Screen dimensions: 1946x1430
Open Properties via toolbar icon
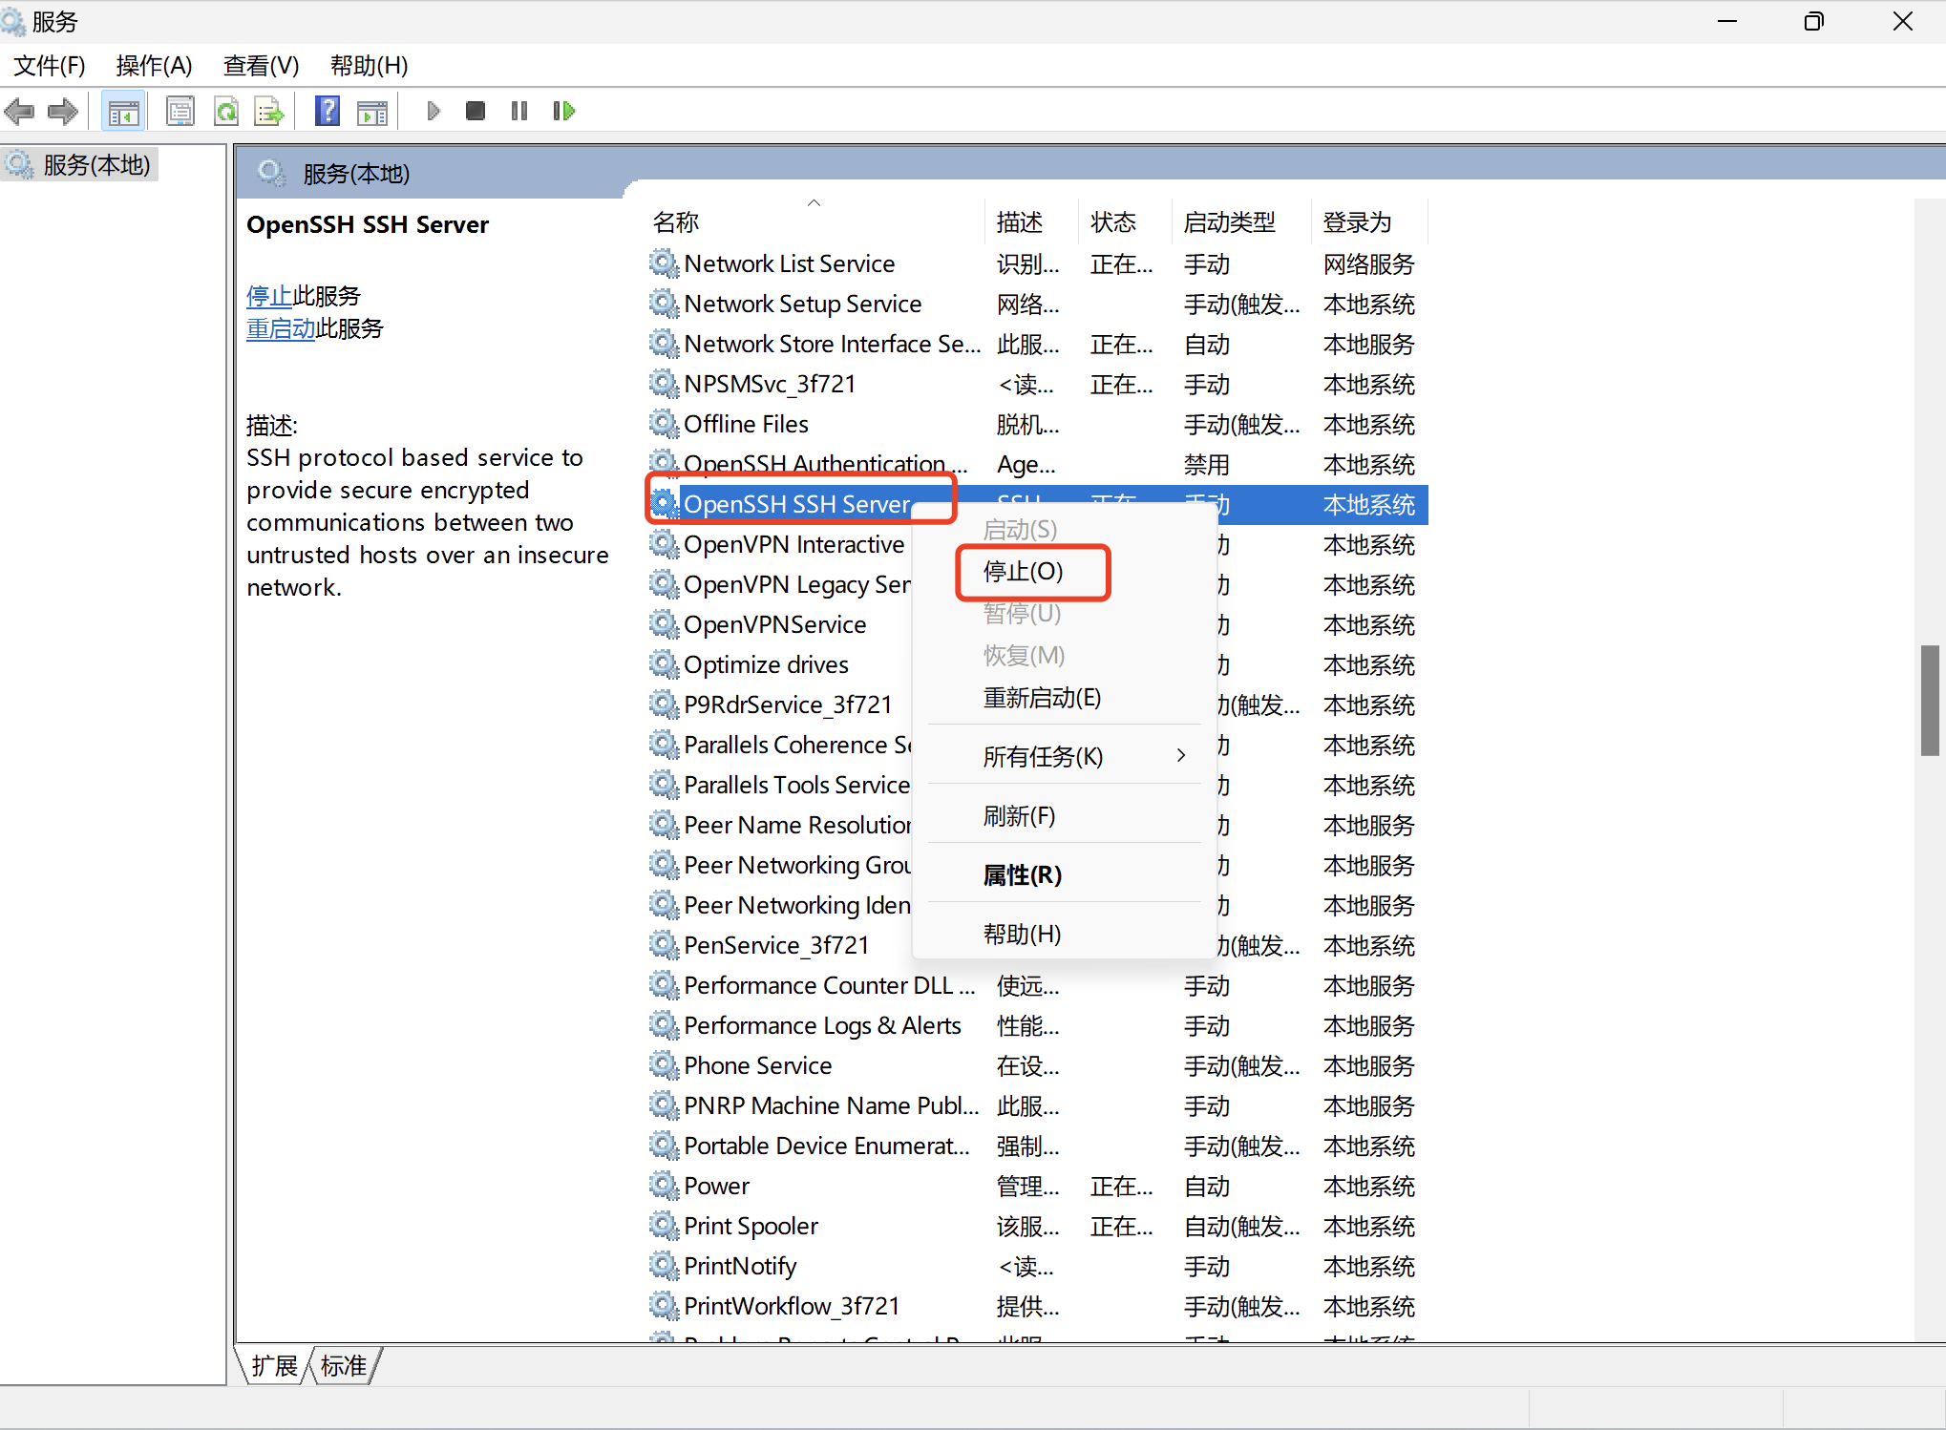point(180,111)
